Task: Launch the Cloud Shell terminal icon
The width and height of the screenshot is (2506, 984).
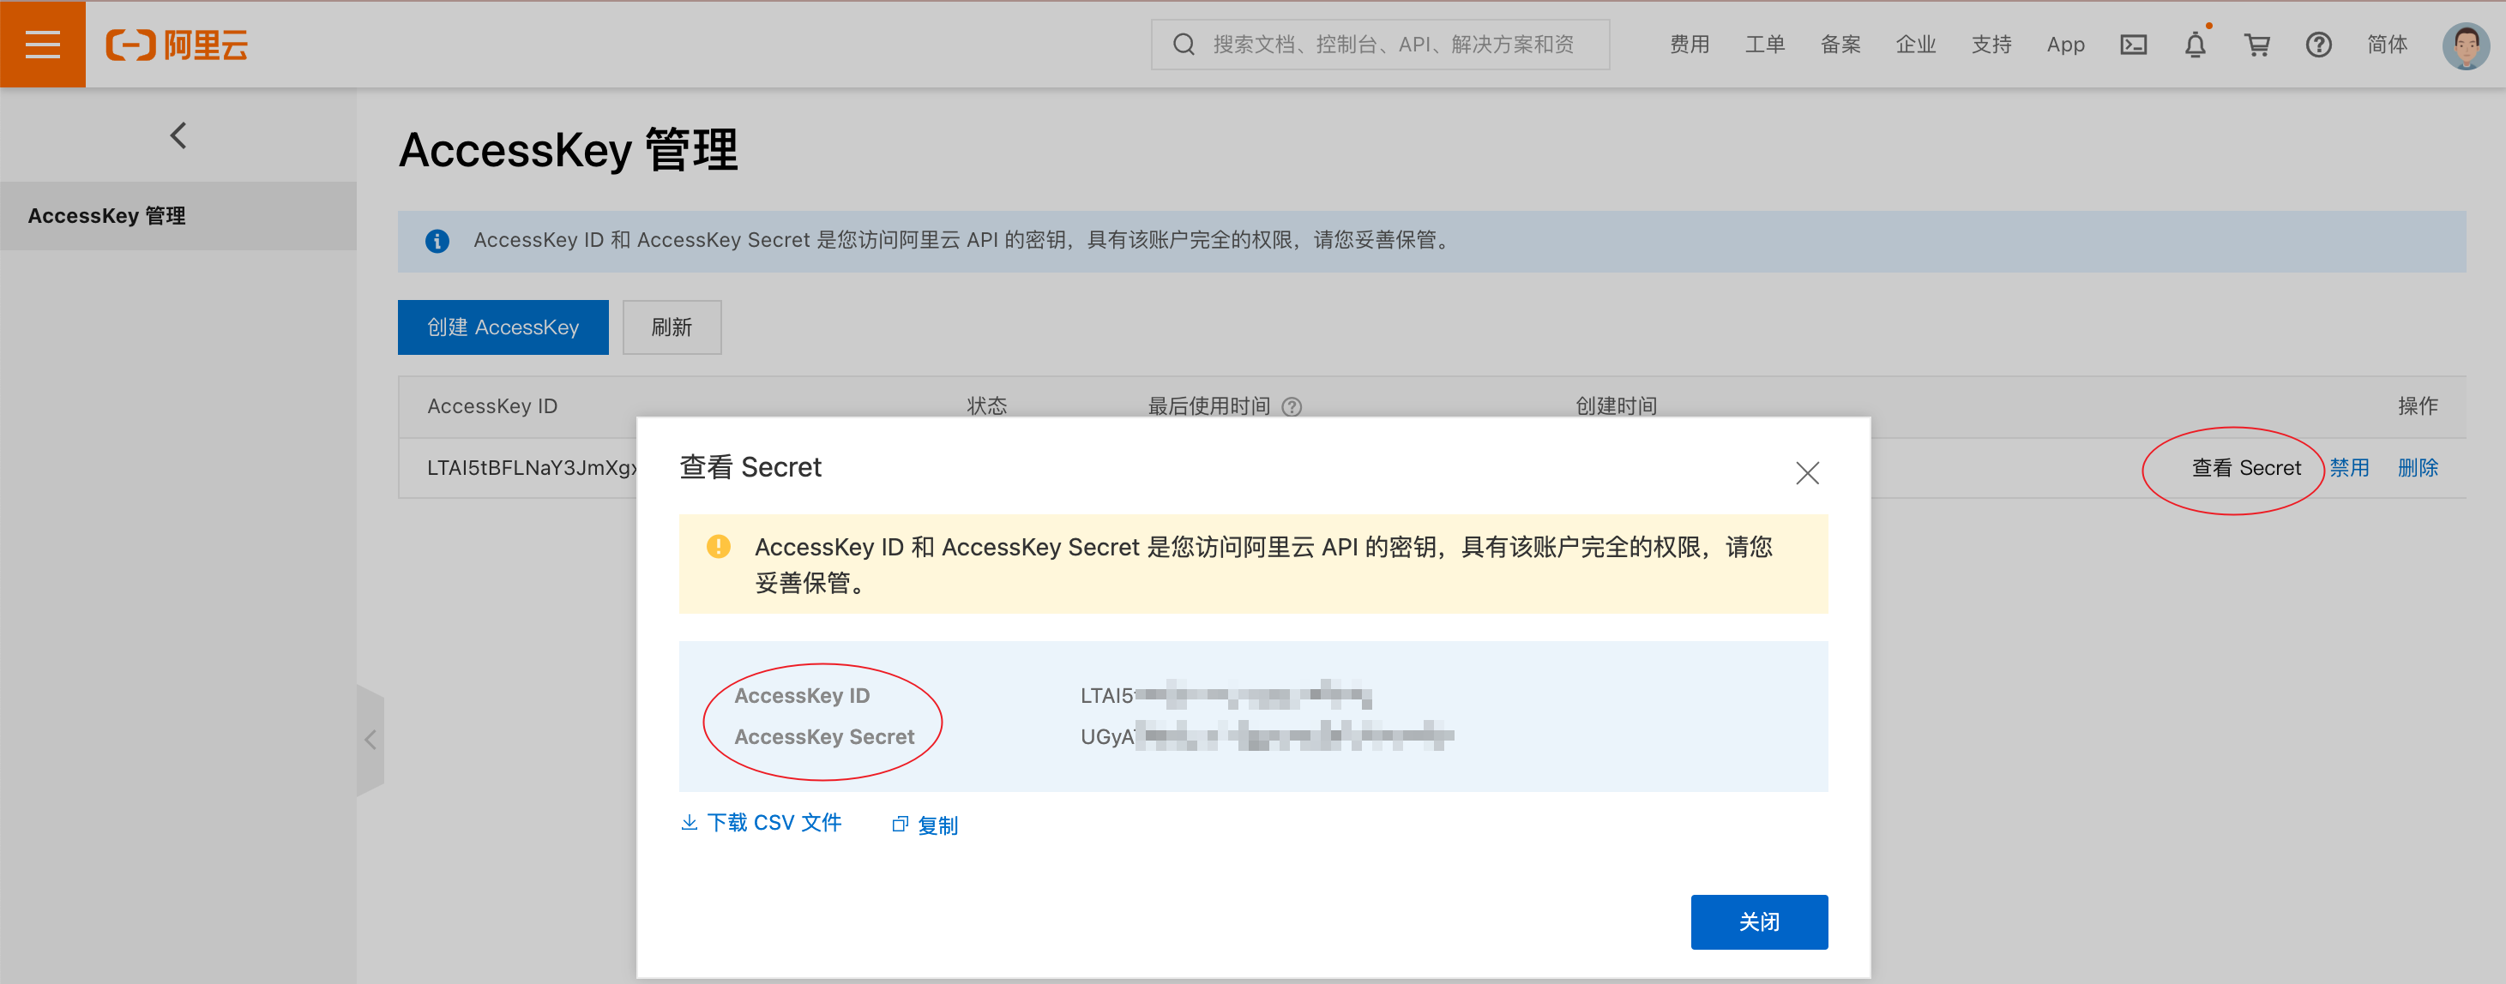Action: [2134, 45]
